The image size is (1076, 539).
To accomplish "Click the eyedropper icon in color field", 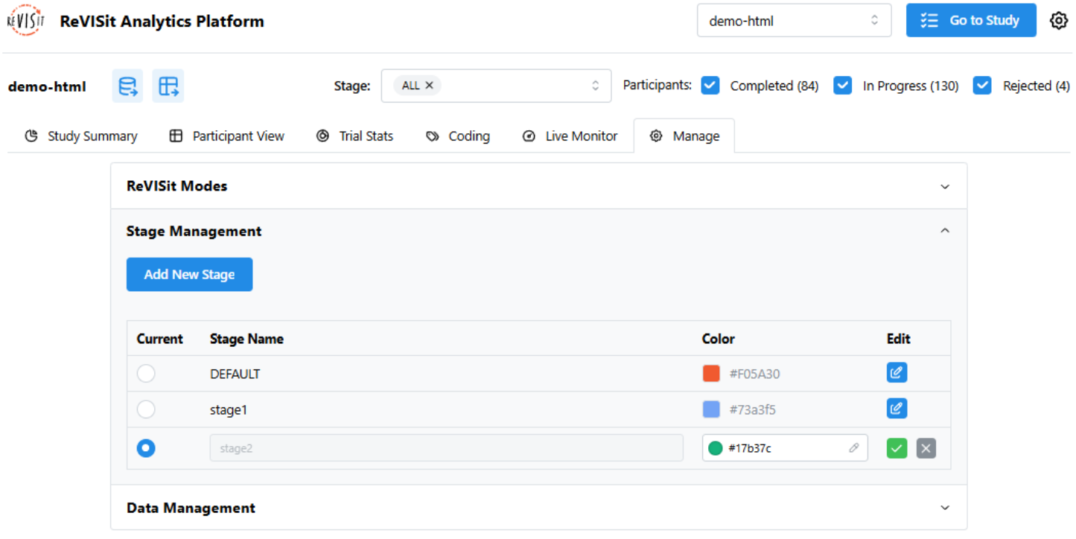I will tap(853, 448).
